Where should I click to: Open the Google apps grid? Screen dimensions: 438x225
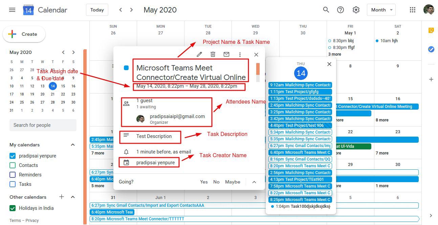pyautogui.click(x=412, y=10)
